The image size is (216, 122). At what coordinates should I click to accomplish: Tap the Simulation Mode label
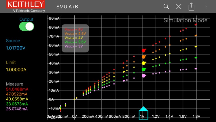tap(185, 21)
